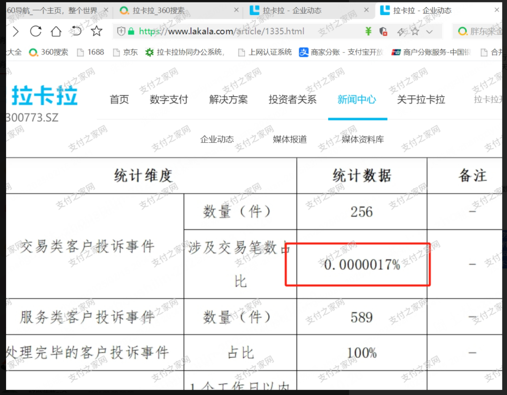Image resolution: width=507 pixels, height=395 pixels.
Task: Click the green yen sign icon
Action: 369,31
